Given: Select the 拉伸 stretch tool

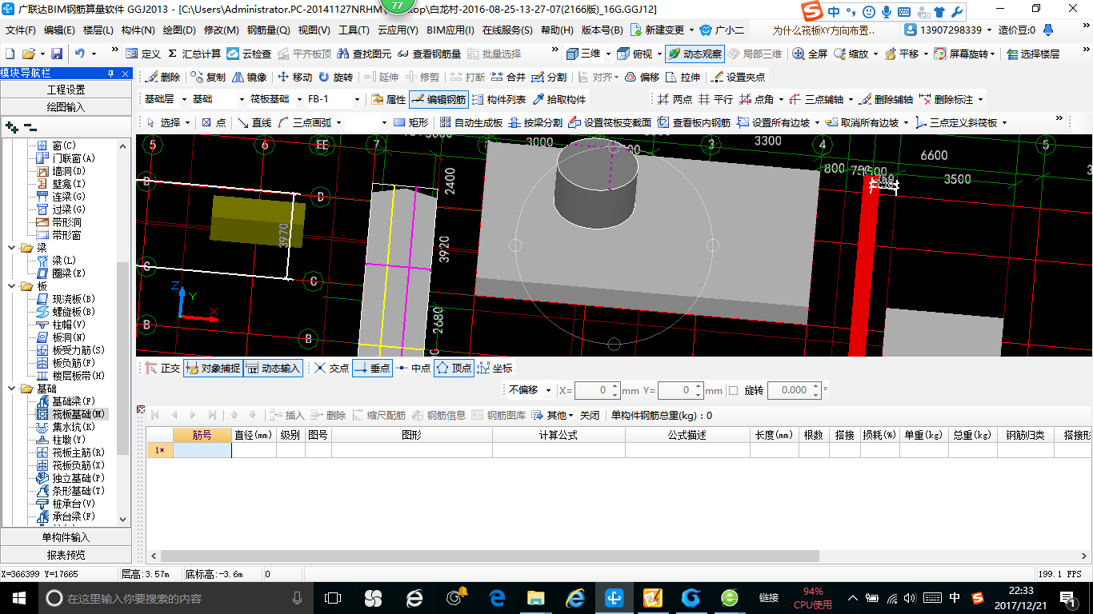Looking at the screenshot, I should coord(683,77).
